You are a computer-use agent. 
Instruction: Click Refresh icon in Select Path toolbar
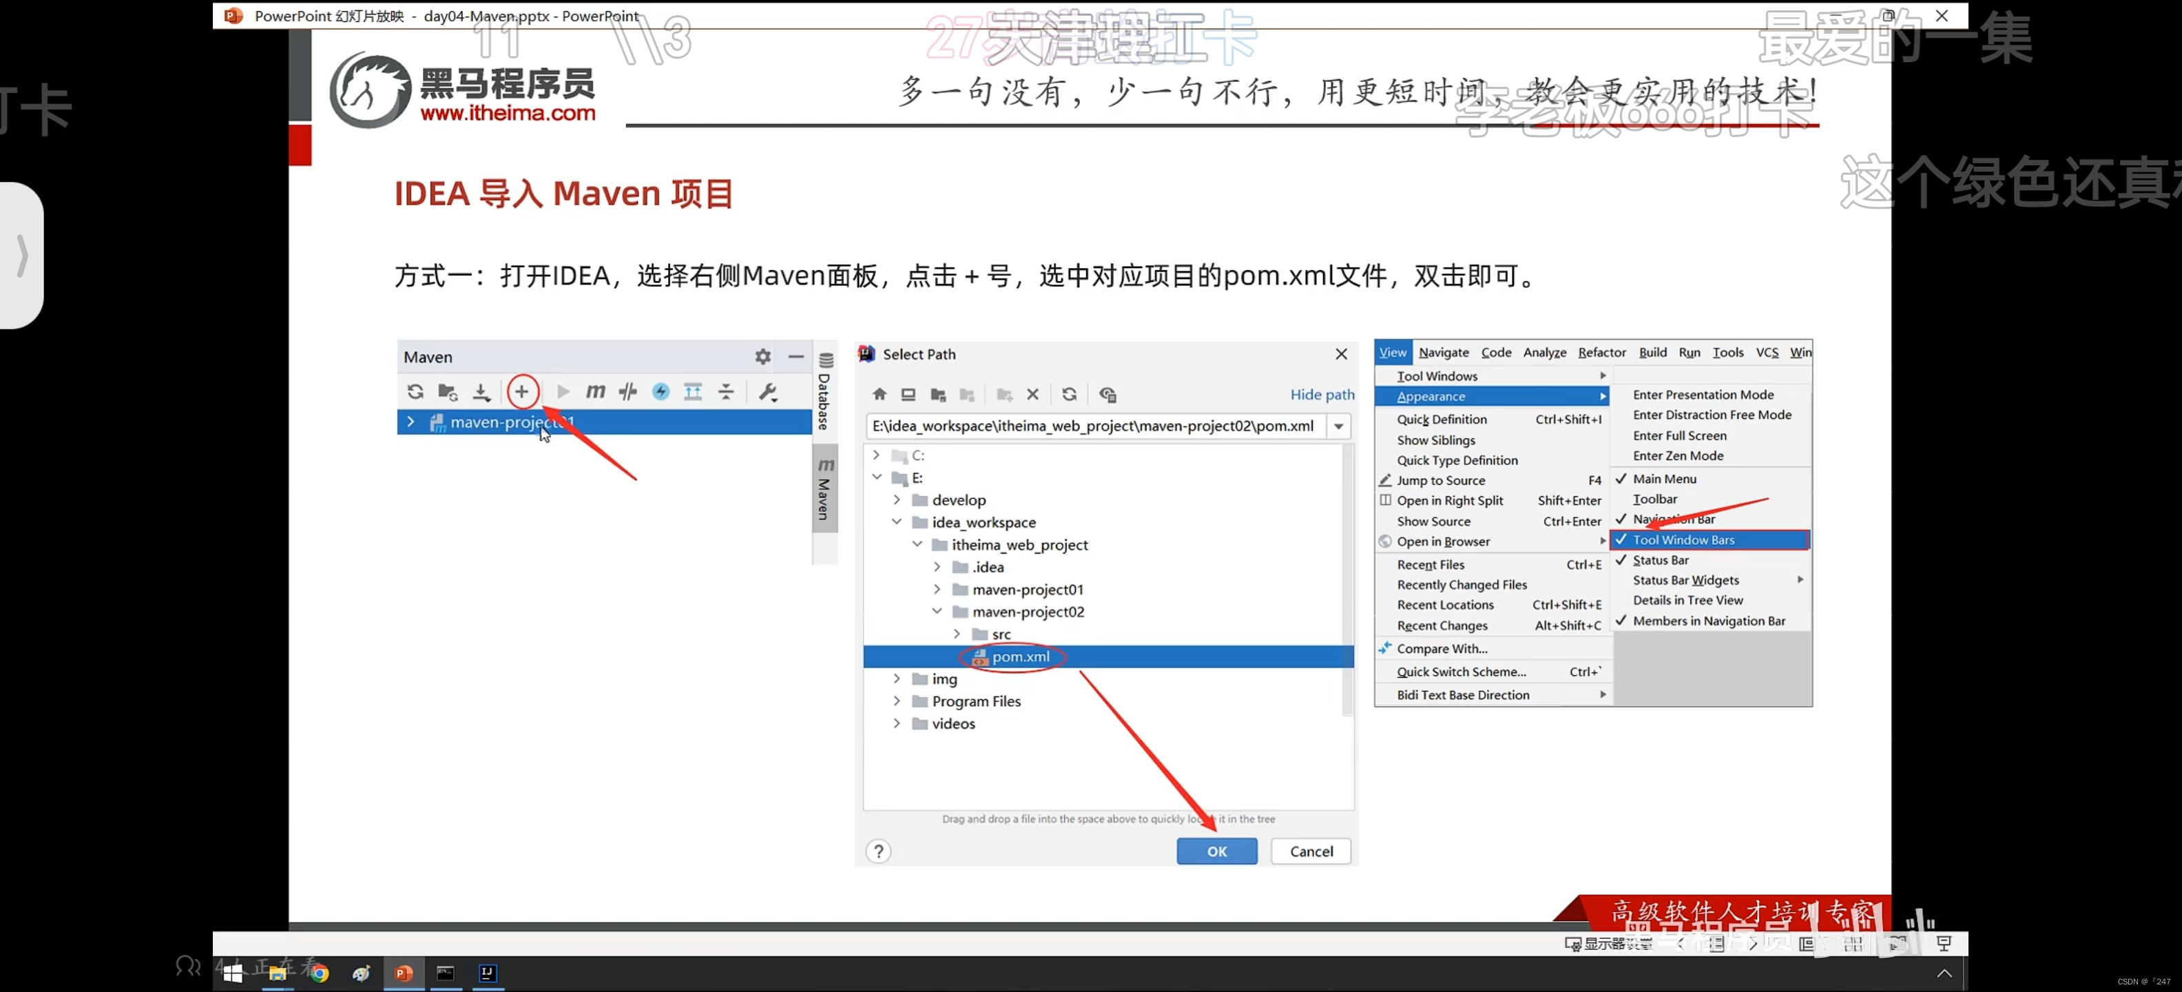1070,394
